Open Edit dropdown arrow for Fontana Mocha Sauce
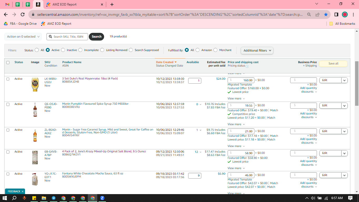The width and height of the screenshot is (359, 202). tap(344, 175)
